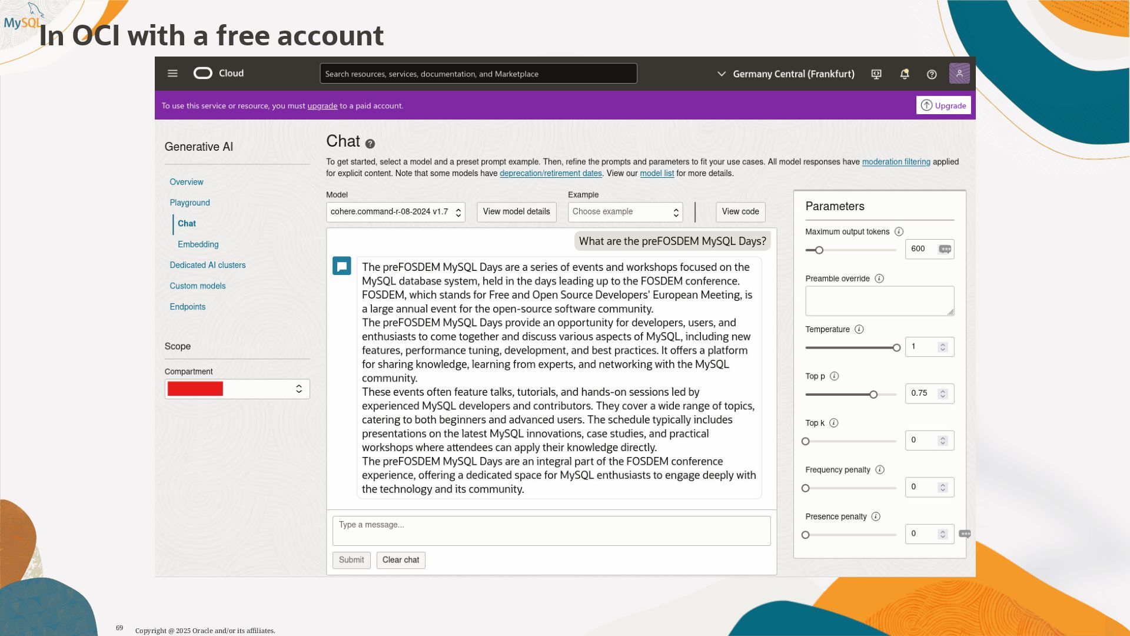Open the help question mark icon
The image size is (1130, 636).
click(932, 74)
